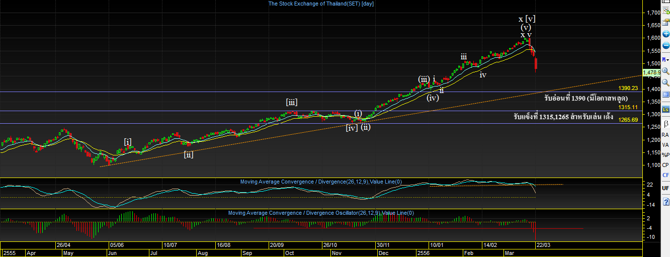Click the x [v] wave label at top
670x257 pixels.
pyautogui.click(x=527, y=19)
